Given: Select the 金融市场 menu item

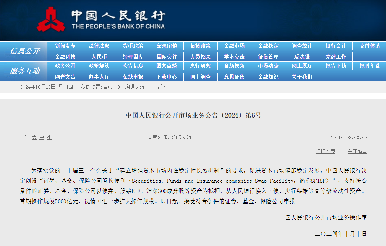Looking at the screenshot, I should pos(234,46).
